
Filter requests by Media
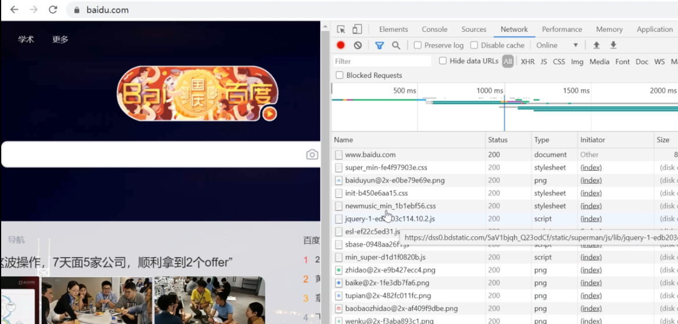pyautogui.click(x=599, y=62)
